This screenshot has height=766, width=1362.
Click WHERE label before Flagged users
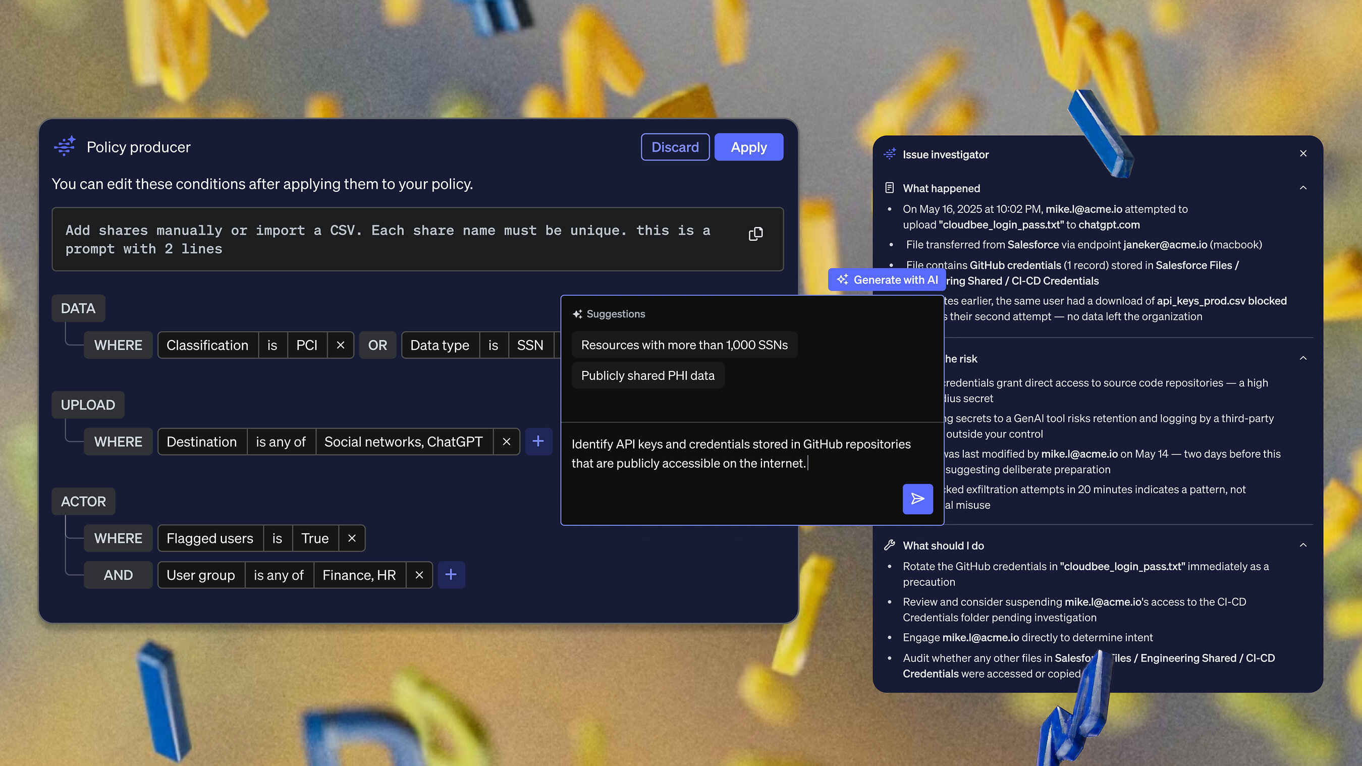tap(118, 538)
